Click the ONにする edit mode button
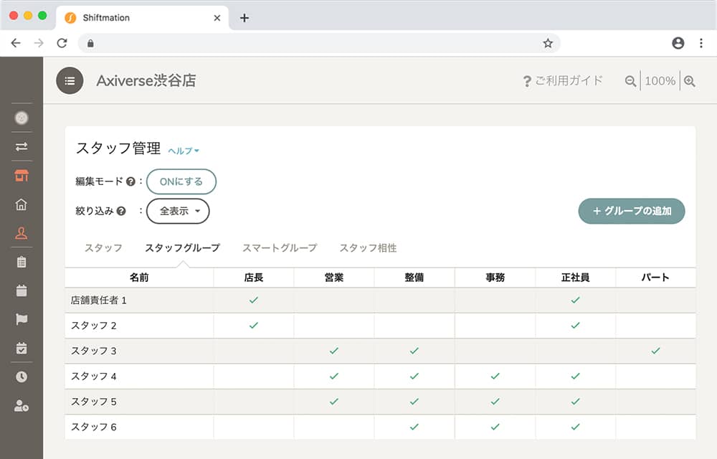The image size is (717, 459). (181, 181)
